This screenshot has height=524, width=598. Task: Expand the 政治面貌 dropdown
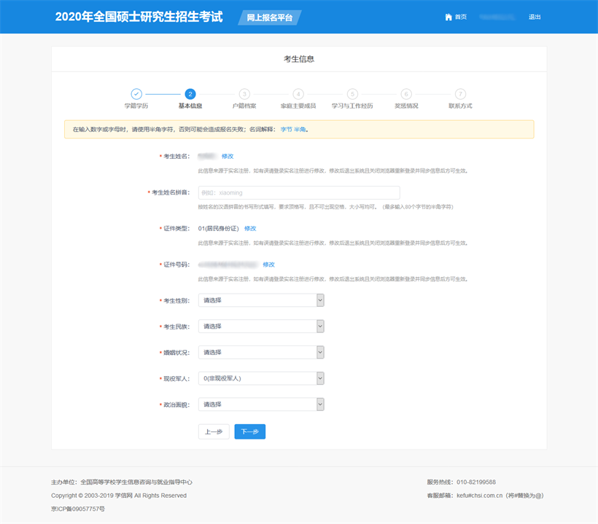(x=261, y=404)
